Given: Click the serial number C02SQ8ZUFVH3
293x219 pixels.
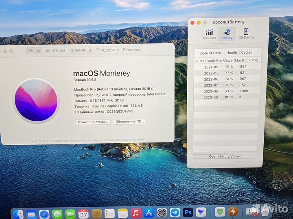Looking at the screenshot, I should (x=120, y=112).
